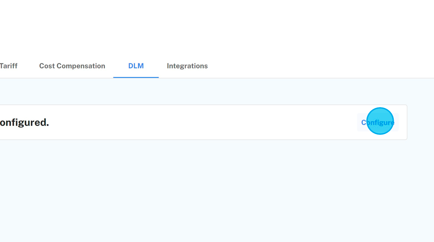Click the divider line under the tab bar
The image size is (434, 242).
pyautogui.click(x=271, y=78)
